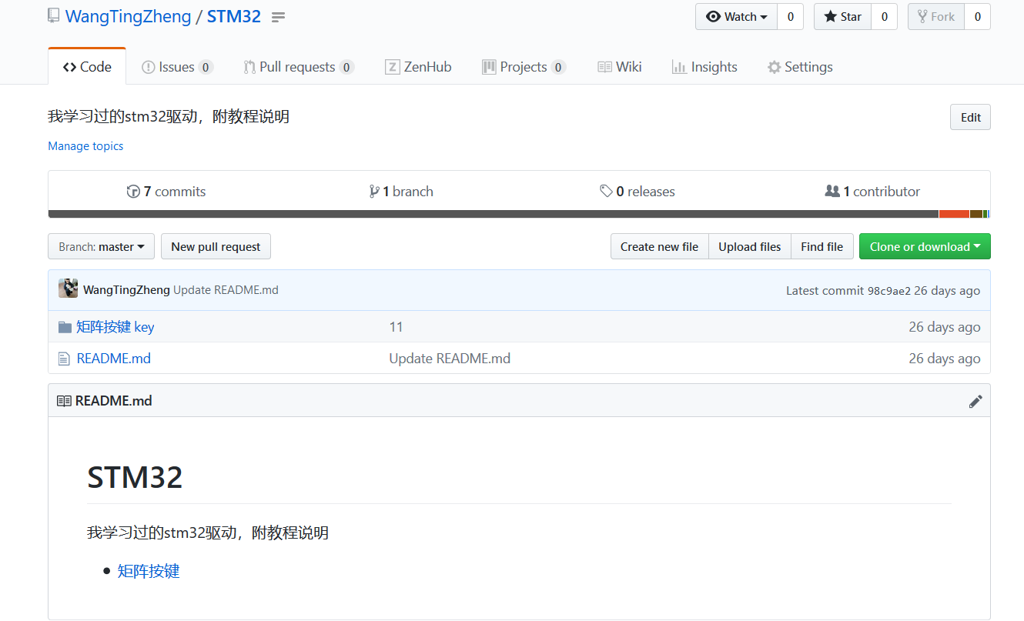Screen dimensions: 1024x621
Task: Open the Issues tab
Action: [177, 67]
